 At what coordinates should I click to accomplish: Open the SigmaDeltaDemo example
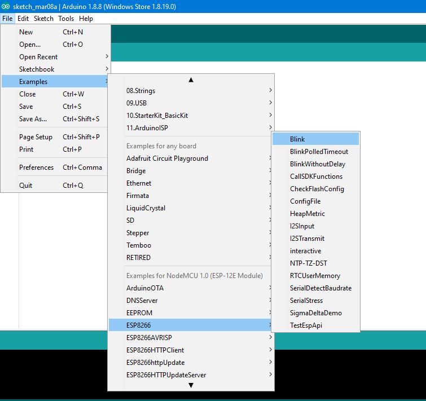[x=316, y=313]
